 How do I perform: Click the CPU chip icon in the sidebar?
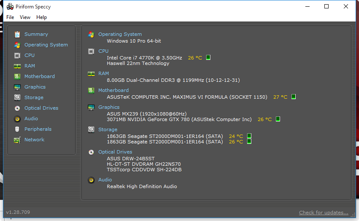point(17,55)
